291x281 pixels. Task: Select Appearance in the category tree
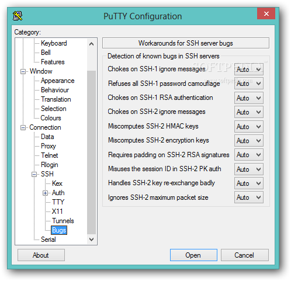point(57,81)
